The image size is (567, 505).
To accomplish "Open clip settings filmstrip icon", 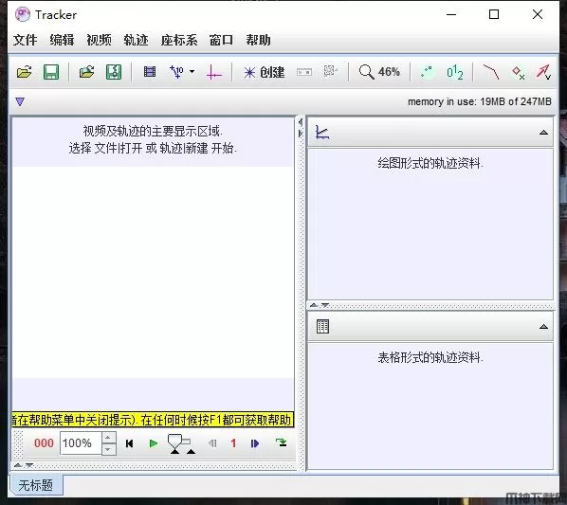I will click(150, 71).
